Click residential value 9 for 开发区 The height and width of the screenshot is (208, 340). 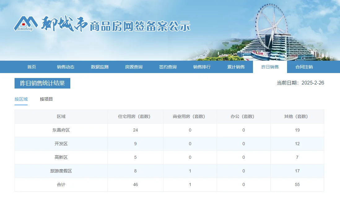136,144
